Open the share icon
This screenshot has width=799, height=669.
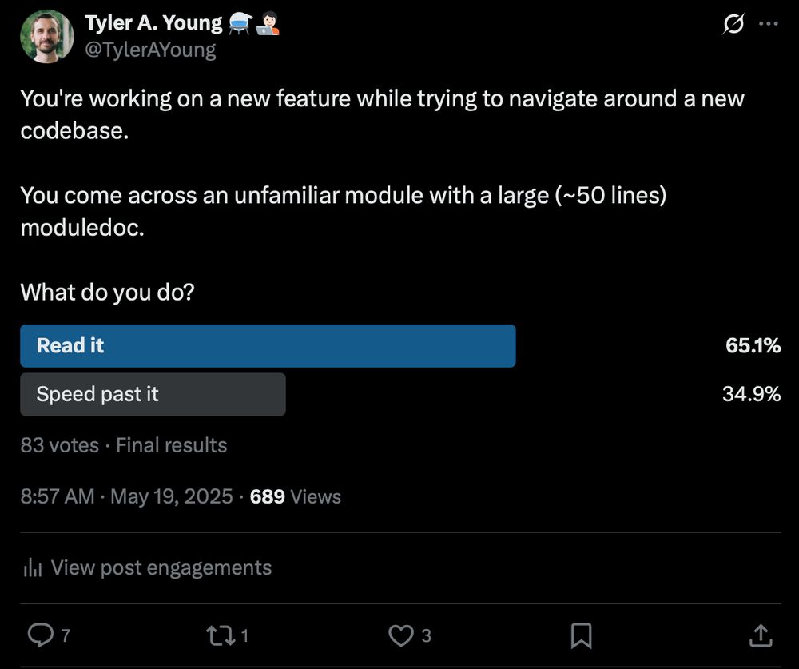(x=760, y=635)
